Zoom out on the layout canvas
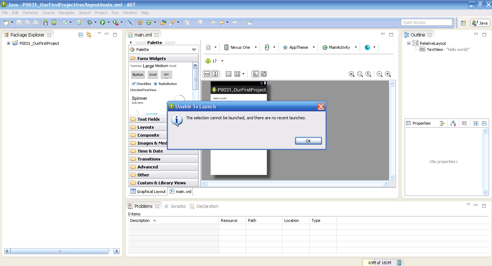The image size is (492, 266). pyautogui.click(x=380, y=74)
